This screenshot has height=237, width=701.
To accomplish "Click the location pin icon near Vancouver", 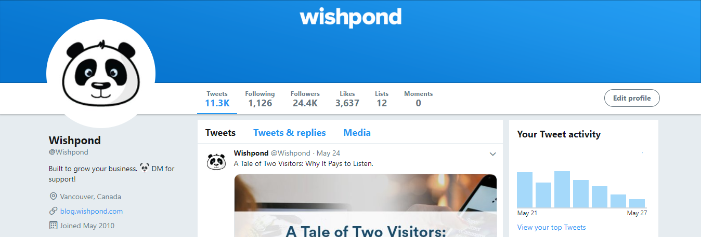I will [x=53, y=197].
